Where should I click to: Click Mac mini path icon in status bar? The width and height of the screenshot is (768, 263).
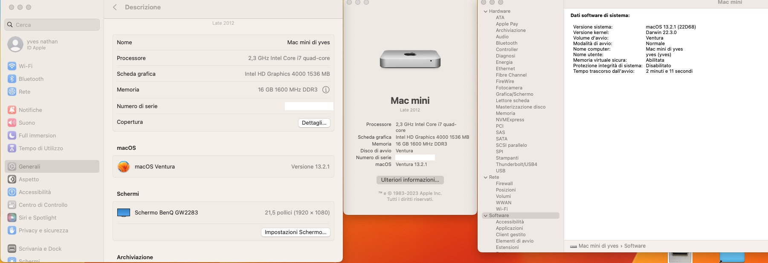(x=574, y=246)
